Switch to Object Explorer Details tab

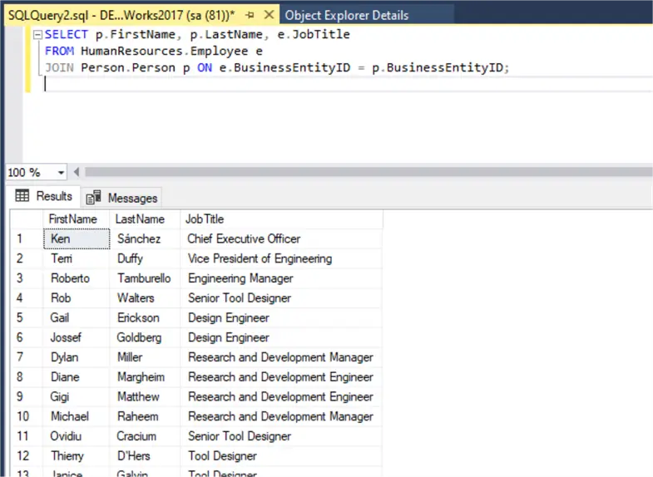pyautogui.click(x=346, y=15)
